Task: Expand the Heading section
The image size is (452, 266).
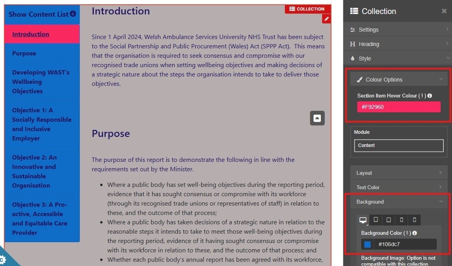Action: coord(397,44)
